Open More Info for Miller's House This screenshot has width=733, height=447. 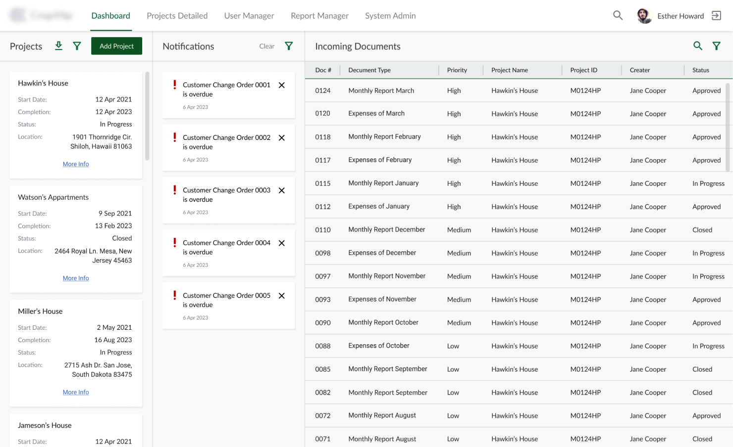point(76,392)
